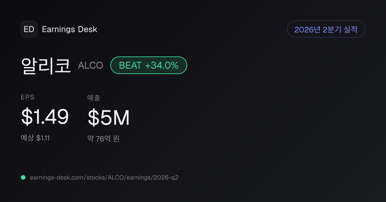
Task: Click the BEAT +34.0% pill
Action: (149, 65)
